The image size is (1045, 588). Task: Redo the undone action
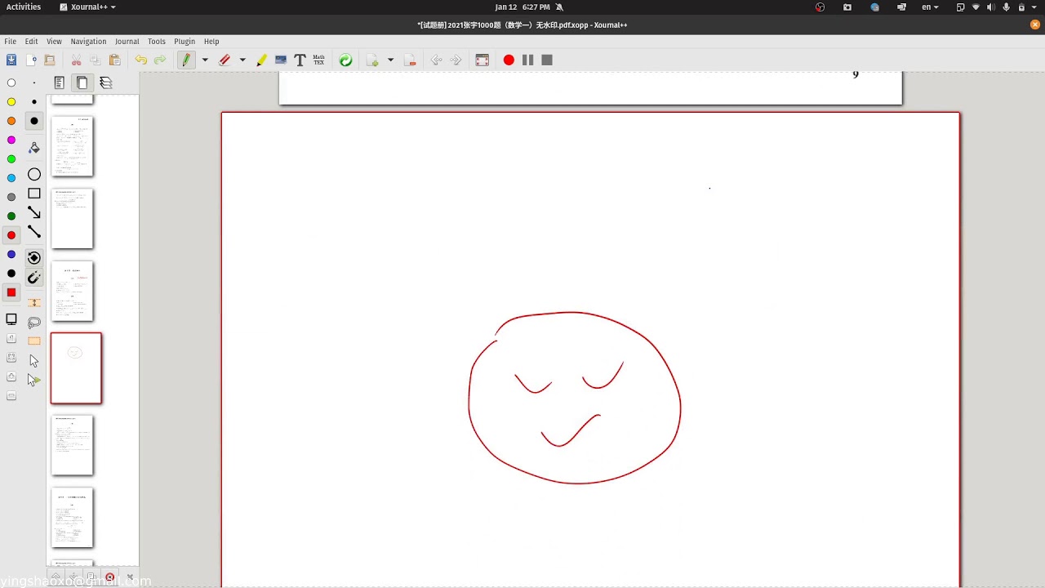[160, 60]
